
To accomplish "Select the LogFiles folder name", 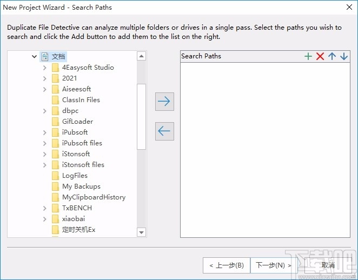I will click(75, 176).
